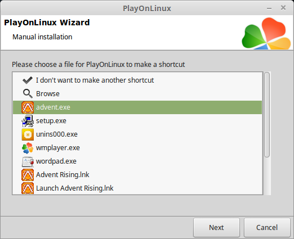Pick unins000.exe from the file list
The image size is (294, 239).
pos(57,134)
